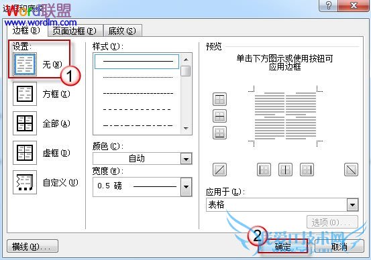Select the 无 (None) border setting icon
This screenshot has height=260, width=371.
(x=25, y=64)
